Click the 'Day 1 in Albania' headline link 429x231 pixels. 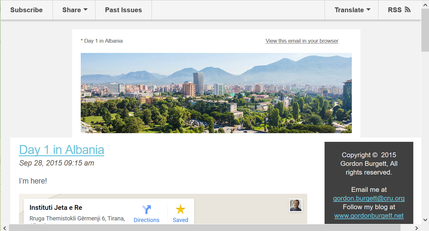tap(62, 150)
